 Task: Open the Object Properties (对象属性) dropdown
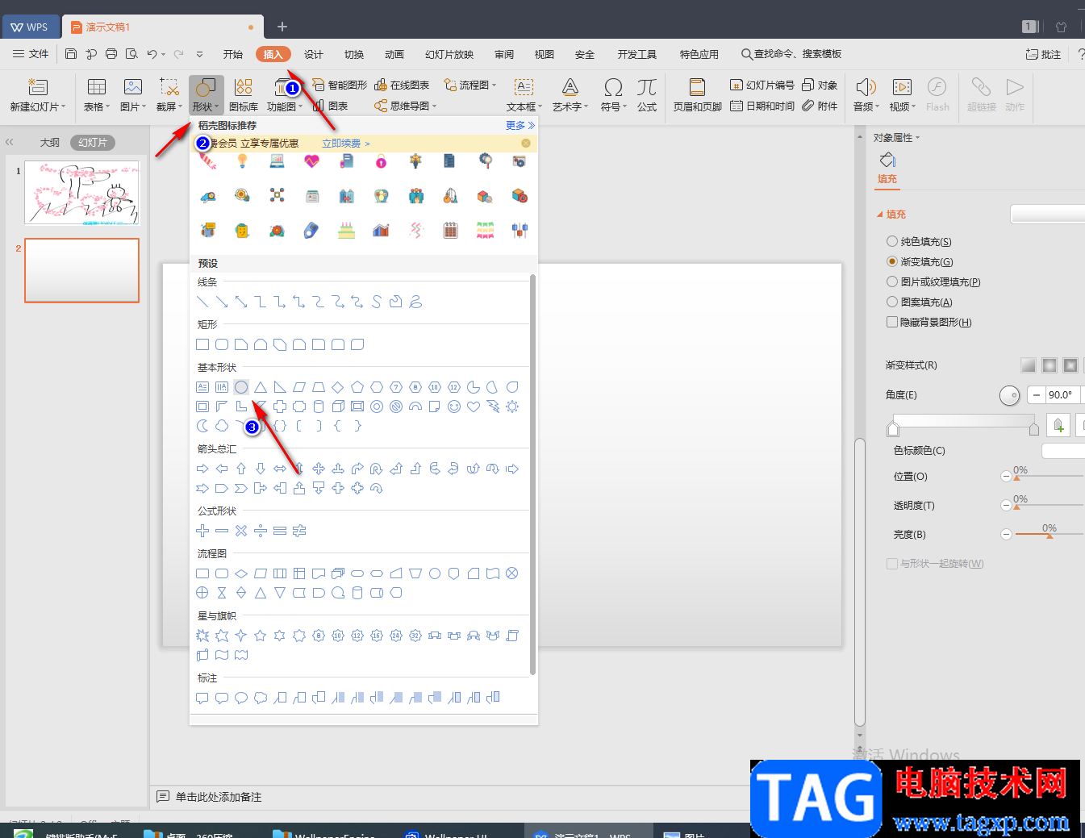point(896,138)
